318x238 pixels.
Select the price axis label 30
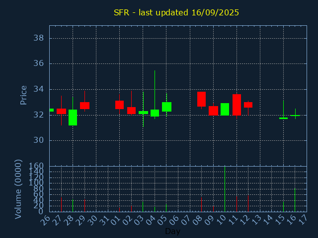tap(39, 140)
